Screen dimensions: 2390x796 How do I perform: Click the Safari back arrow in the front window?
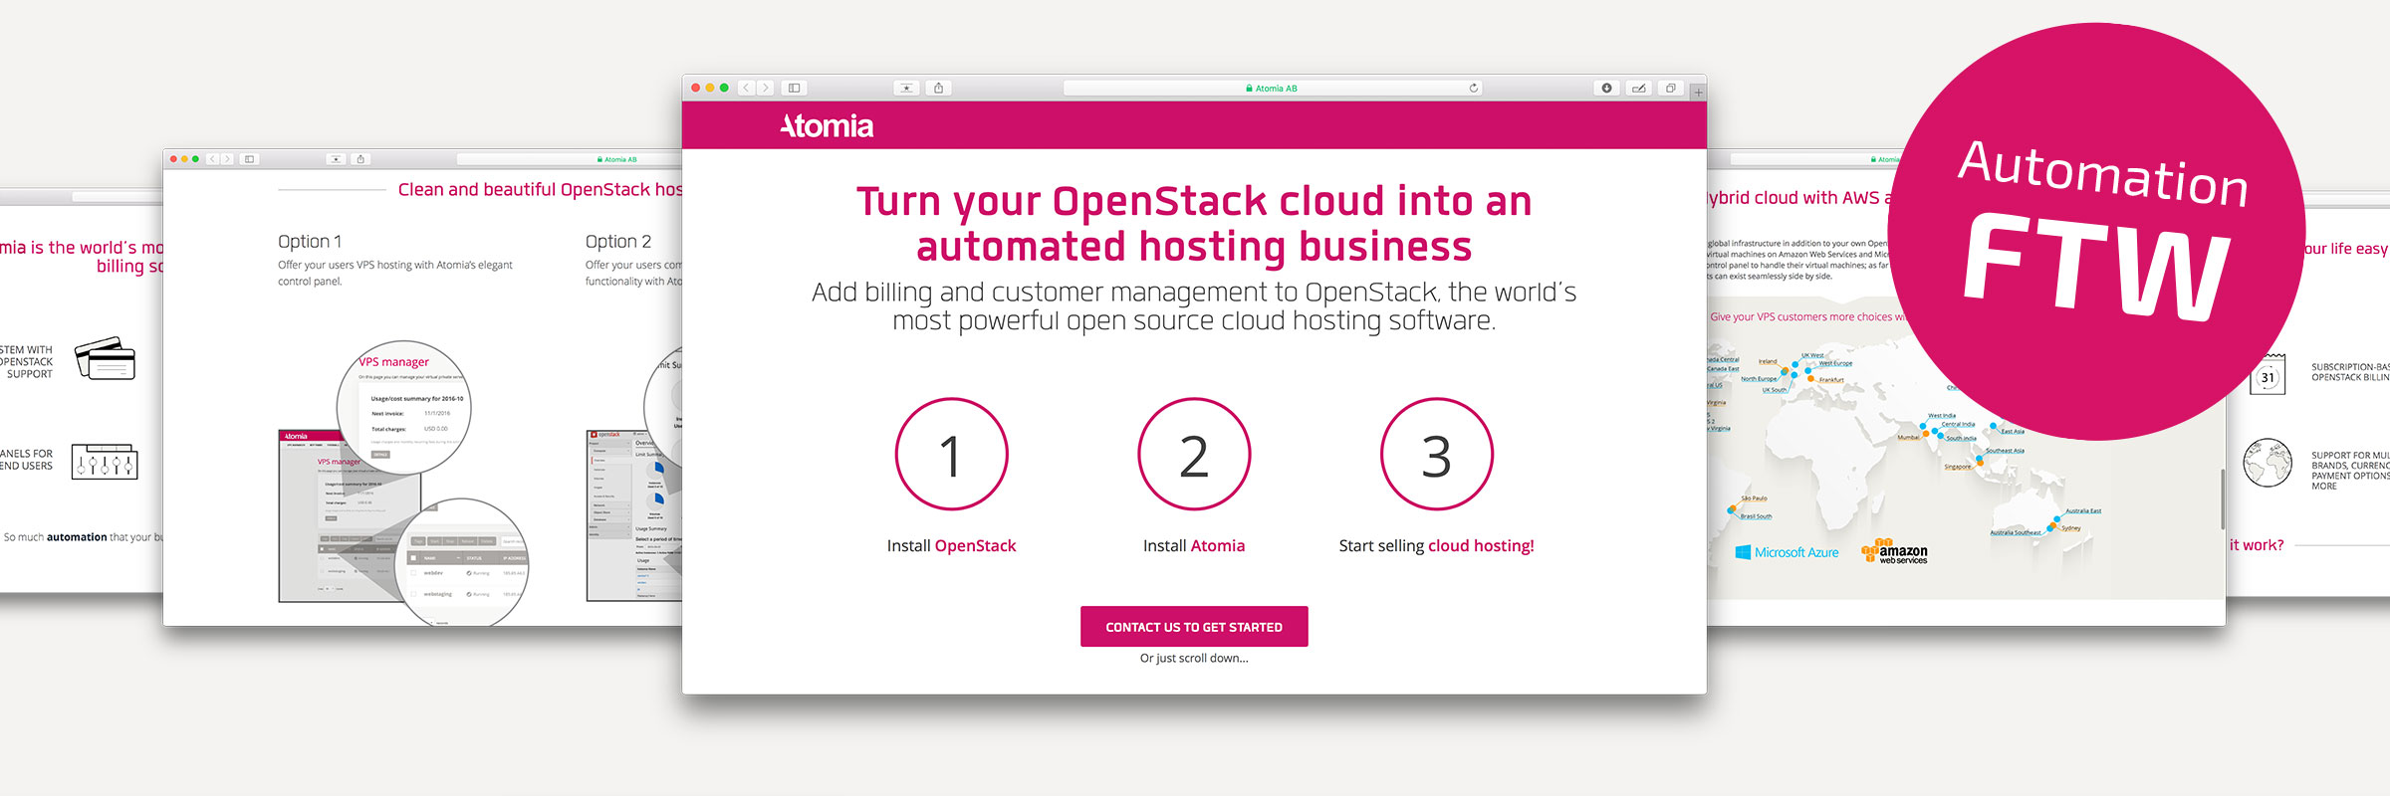coord(746,89)
